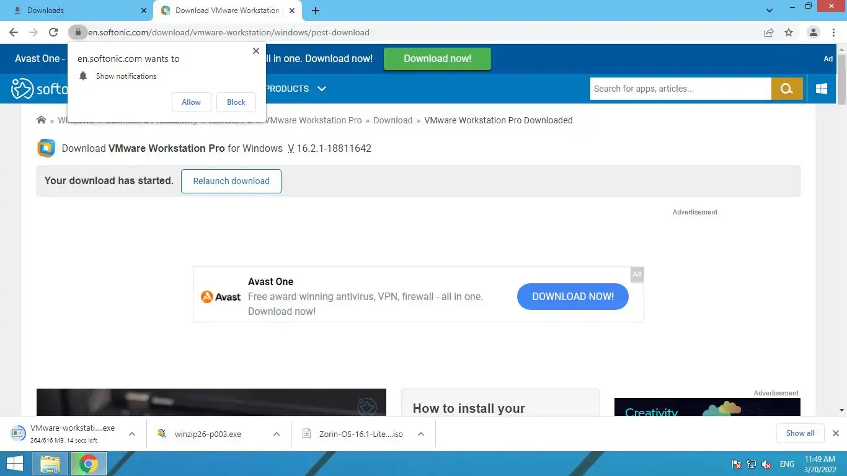The width and height of the screenshot is (847, 476).
Task: Click the muted volume tray icon
Action: click(766, 464)
